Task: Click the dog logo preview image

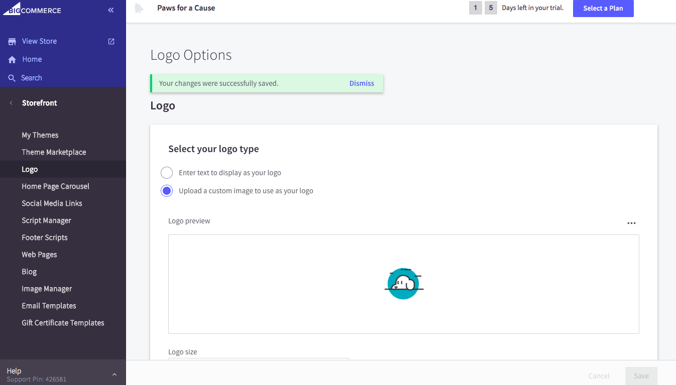Action: tap(404, 284)
